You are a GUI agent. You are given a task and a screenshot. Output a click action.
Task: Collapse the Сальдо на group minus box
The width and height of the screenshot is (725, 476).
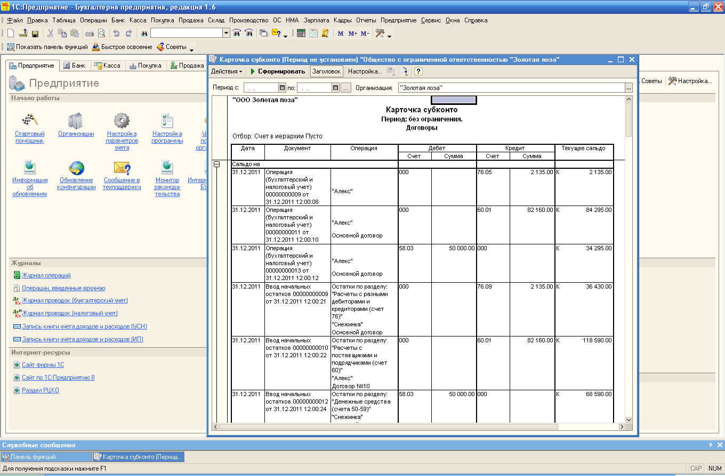[217, 165]
